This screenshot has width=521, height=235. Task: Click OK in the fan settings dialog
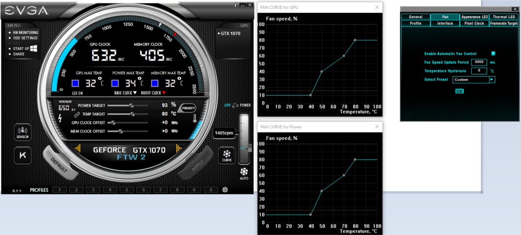[x=459, y=91]
